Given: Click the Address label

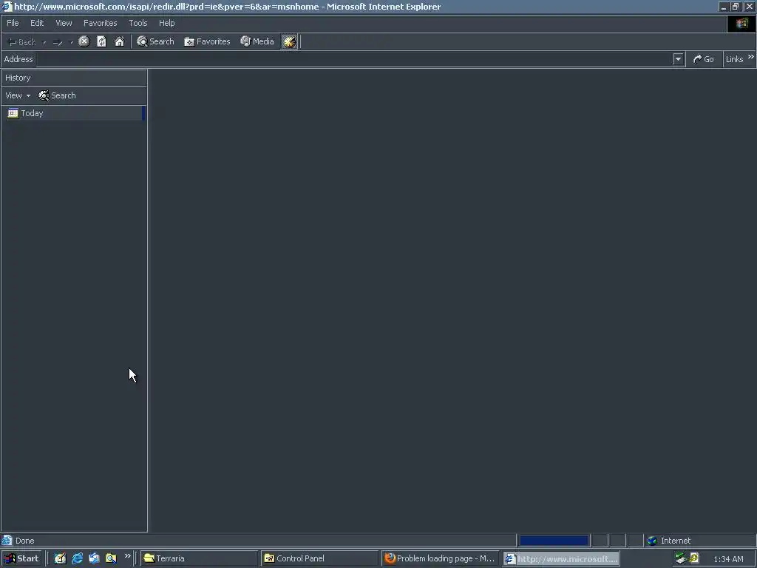Looking at the screenshot, I should [18, 59].
